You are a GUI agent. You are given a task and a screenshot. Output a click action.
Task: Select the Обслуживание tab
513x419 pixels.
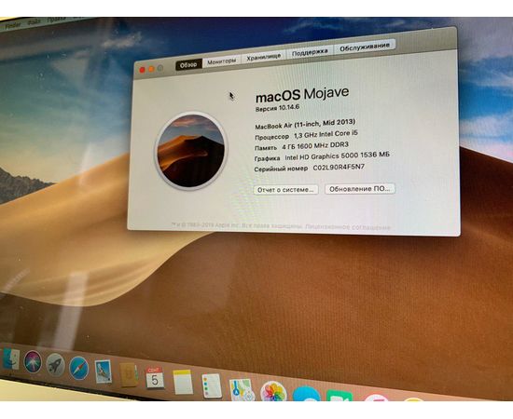[x=365, y=47]
